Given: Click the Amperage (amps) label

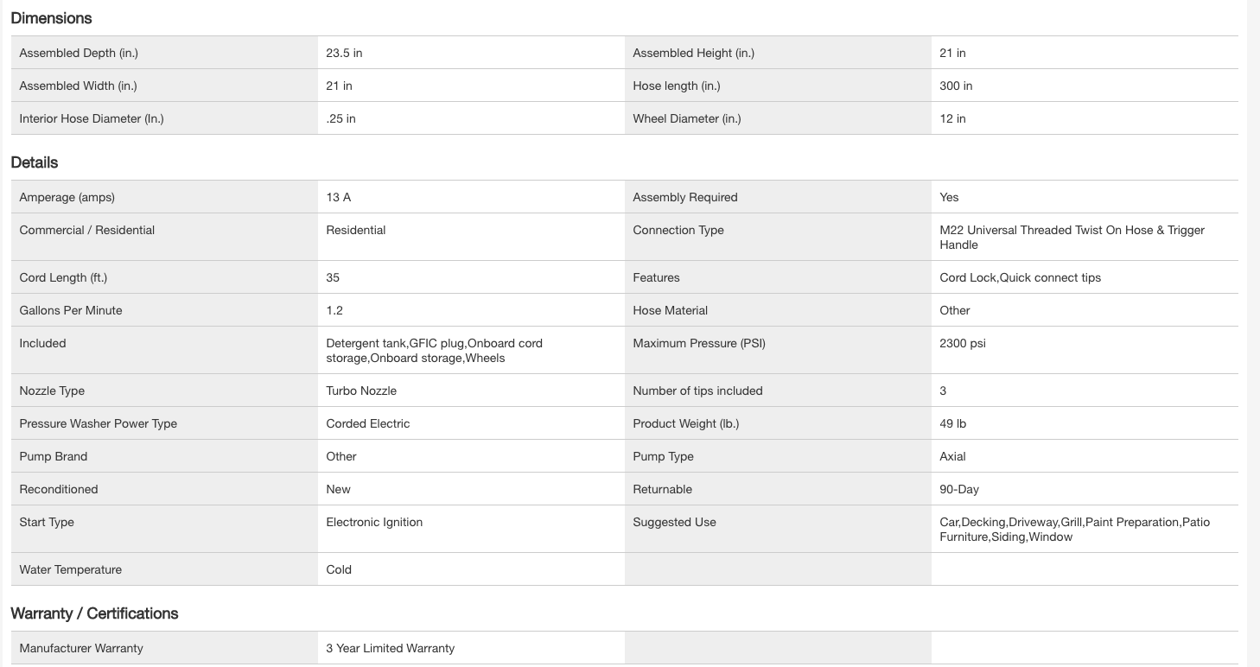Looking at the screenshot, I should pos(67,198).
